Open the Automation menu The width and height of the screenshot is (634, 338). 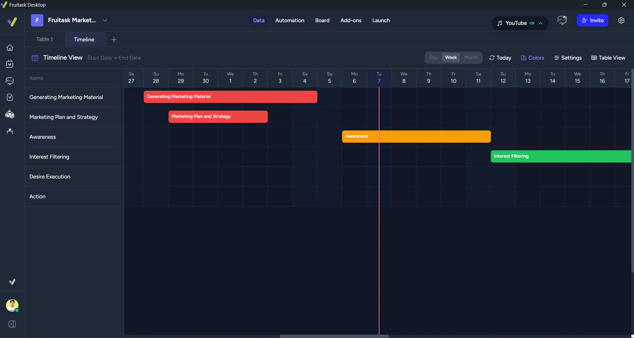pos(290,21)
